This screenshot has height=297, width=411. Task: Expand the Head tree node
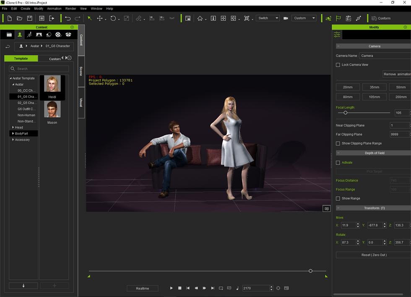[13, 128]
